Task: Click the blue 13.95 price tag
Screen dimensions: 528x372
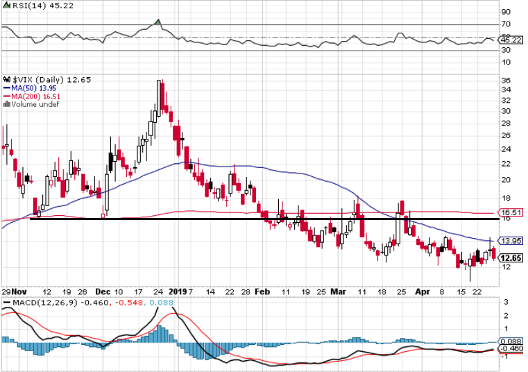Action: [x=510, y=240]
